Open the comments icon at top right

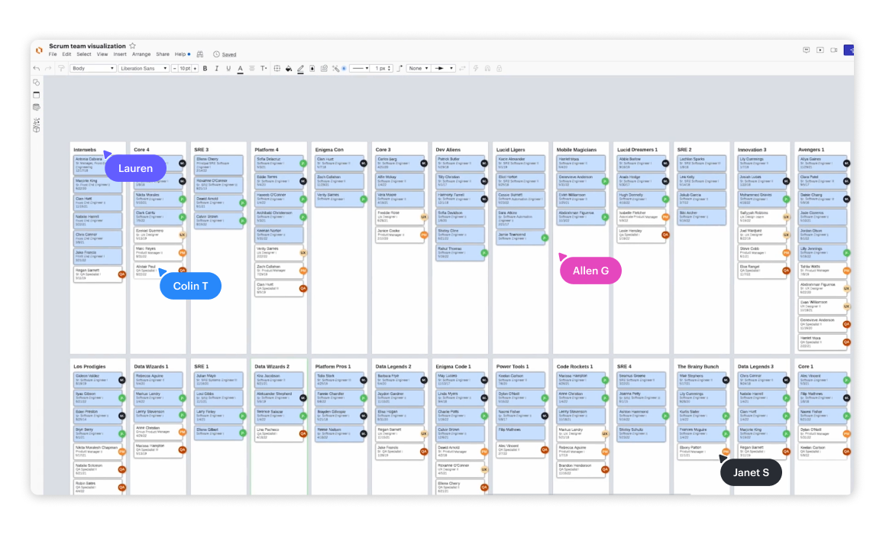(807, 50)
